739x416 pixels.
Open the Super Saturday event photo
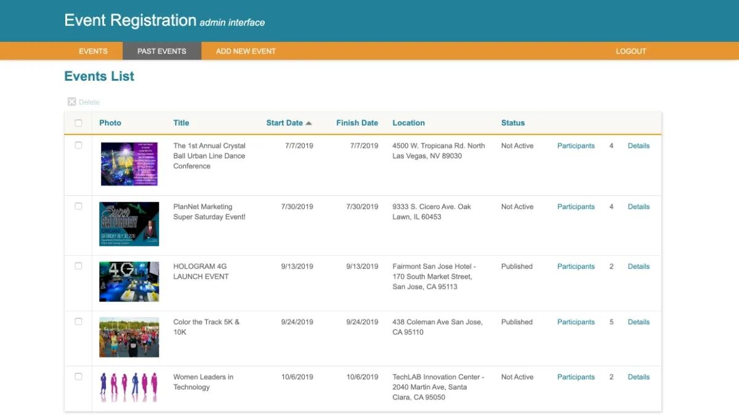tap(129, 224)
